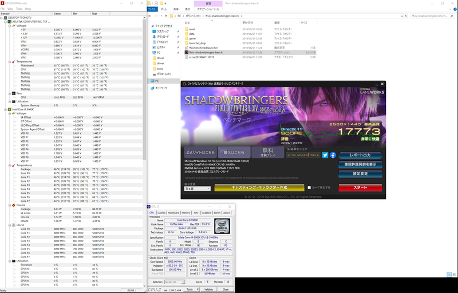Click the Explorer search box

click(x=432, y=16)
